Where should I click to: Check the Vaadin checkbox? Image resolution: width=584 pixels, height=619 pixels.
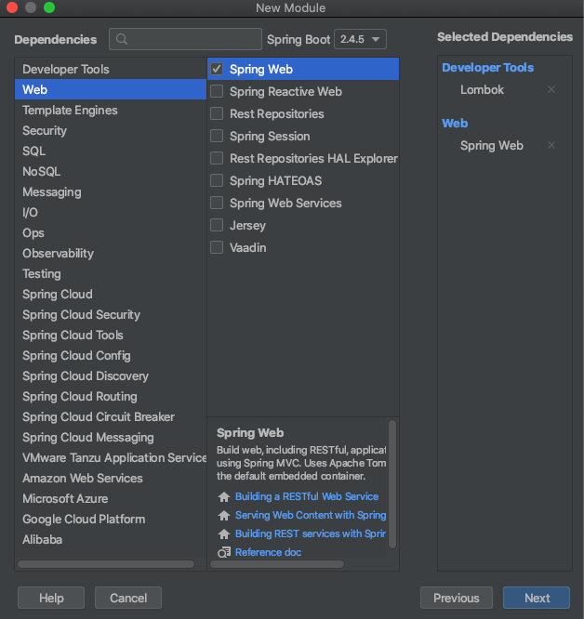click(x=217, y=247)
